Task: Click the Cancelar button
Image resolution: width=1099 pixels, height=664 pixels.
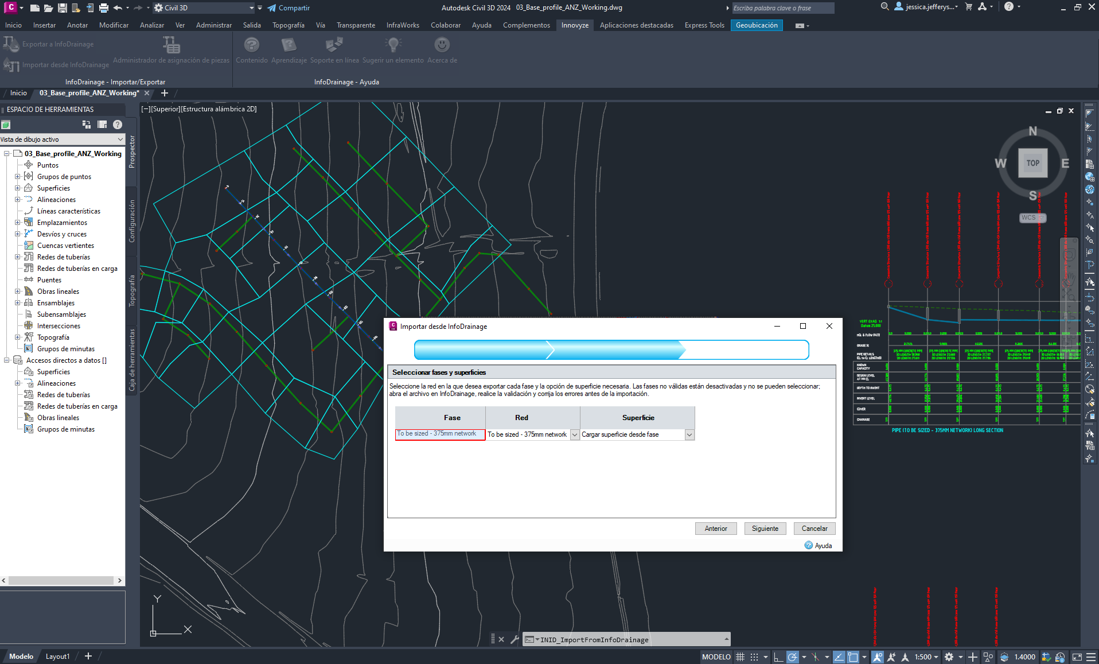Action: click(814, 529)
